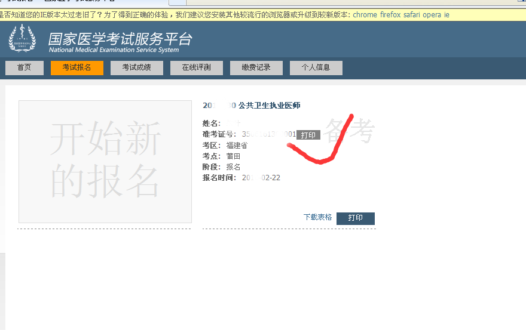This screenshot has width=526, height=330.
Task: Open the 个人信息 tab
Action: point(316,68)
